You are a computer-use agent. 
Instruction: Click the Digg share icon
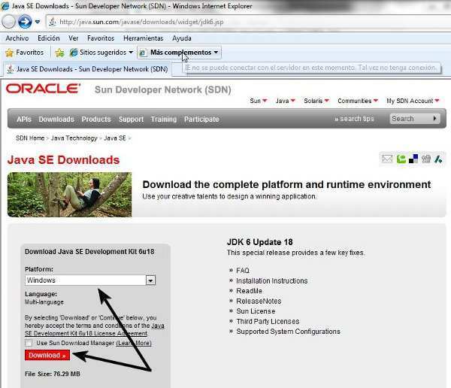point(426,159)
